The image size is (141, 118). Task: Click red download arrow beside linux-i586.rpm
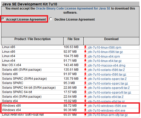pos(85,47)
